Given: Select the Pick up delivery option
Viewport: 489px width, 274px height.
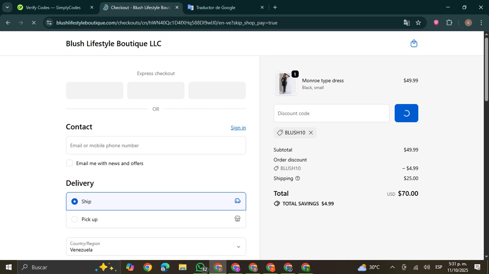Looking at the screenshot, I should click(x=156, y=219).
